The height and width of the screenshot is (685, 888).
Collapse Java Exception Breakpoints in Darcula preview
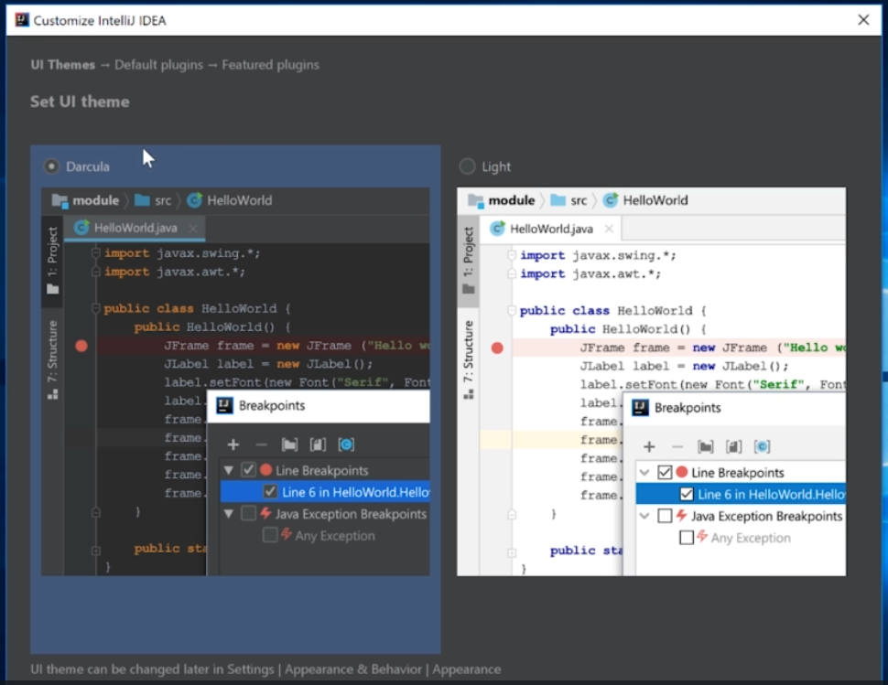[x=229, y=514]
